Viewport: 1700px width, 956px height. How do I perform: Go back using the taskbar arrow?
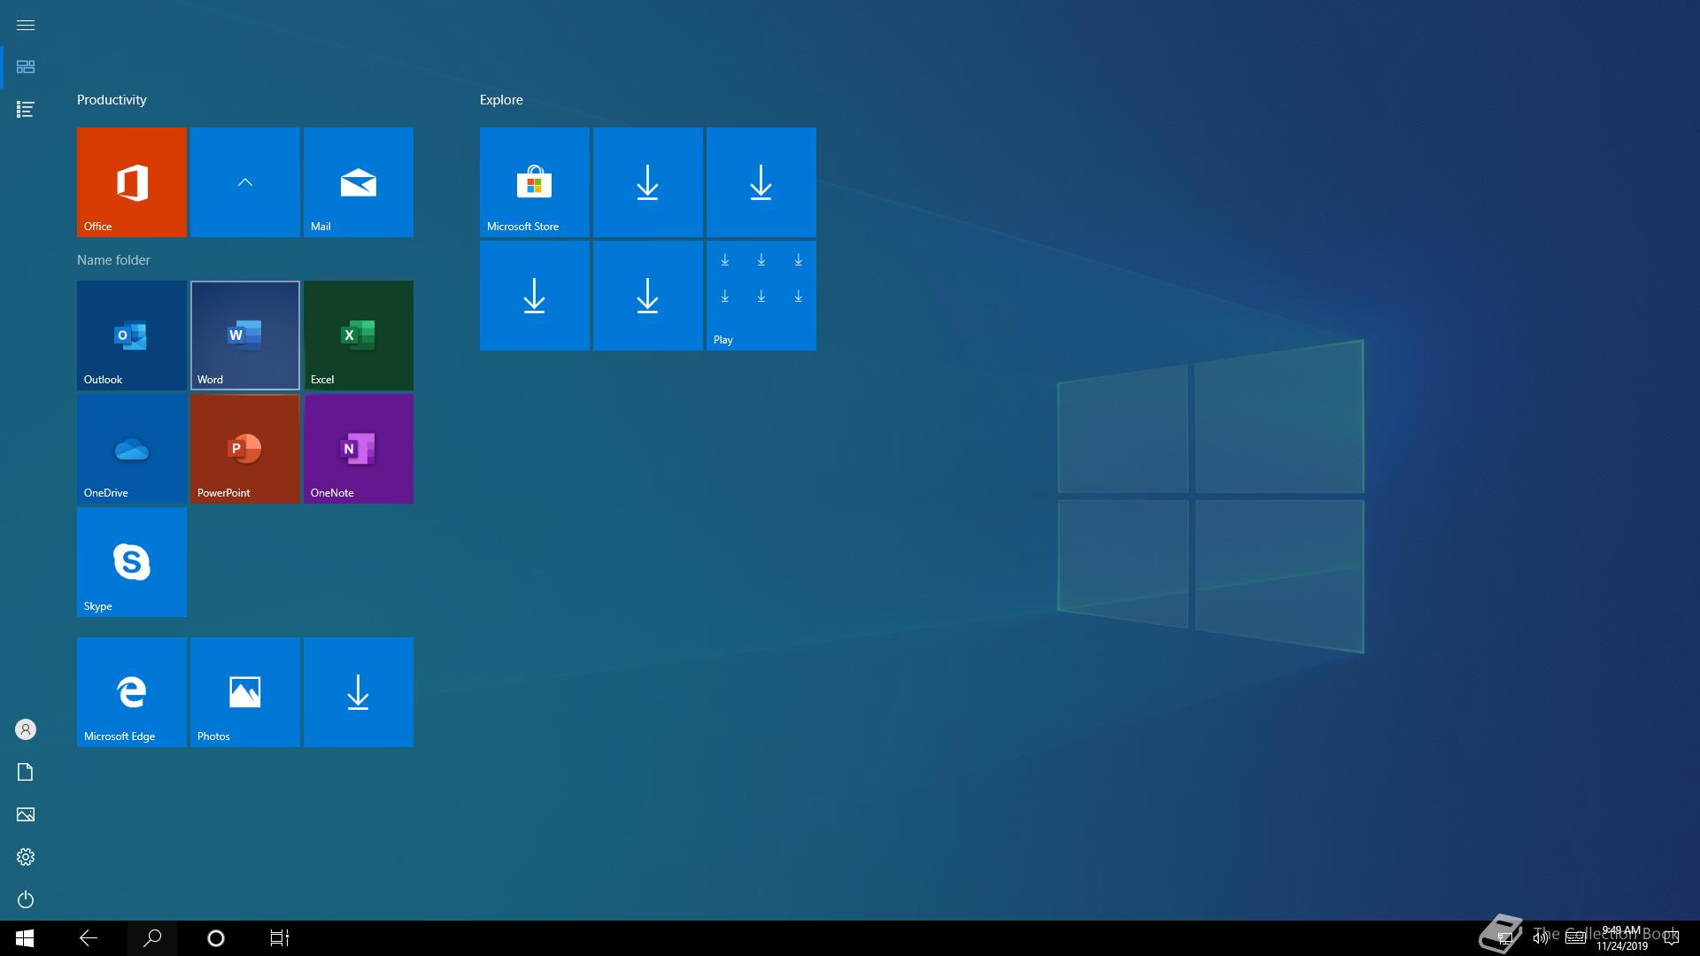(89, 938)
